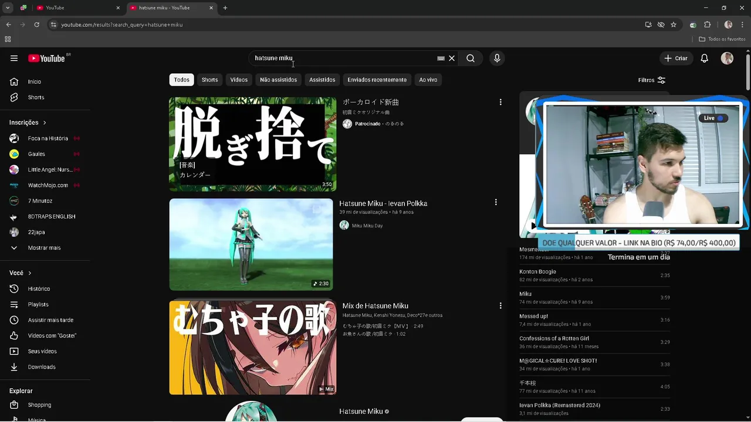
Task: Run search with the magnifier button
Action: (x=471, y=58)
